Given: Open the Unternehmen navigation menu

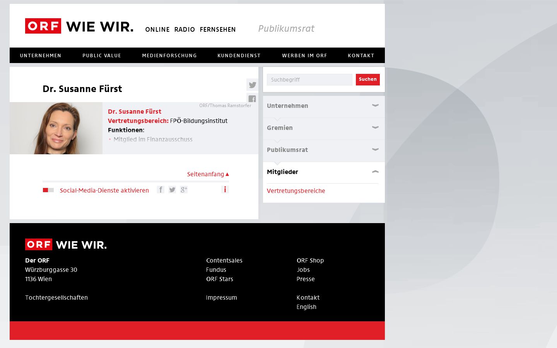Looking at the screenshot, I should tap(41, 55).
